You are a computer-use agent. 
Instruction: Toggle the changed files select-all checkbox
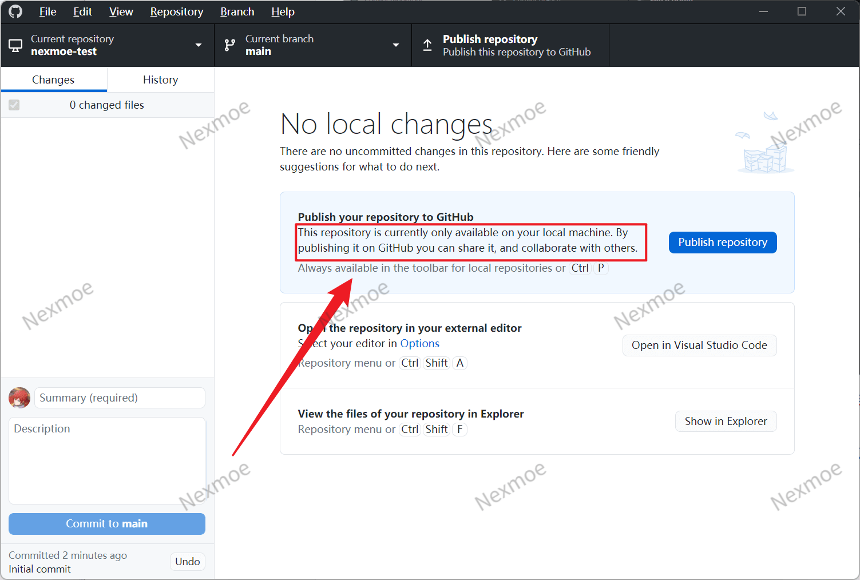14,105
